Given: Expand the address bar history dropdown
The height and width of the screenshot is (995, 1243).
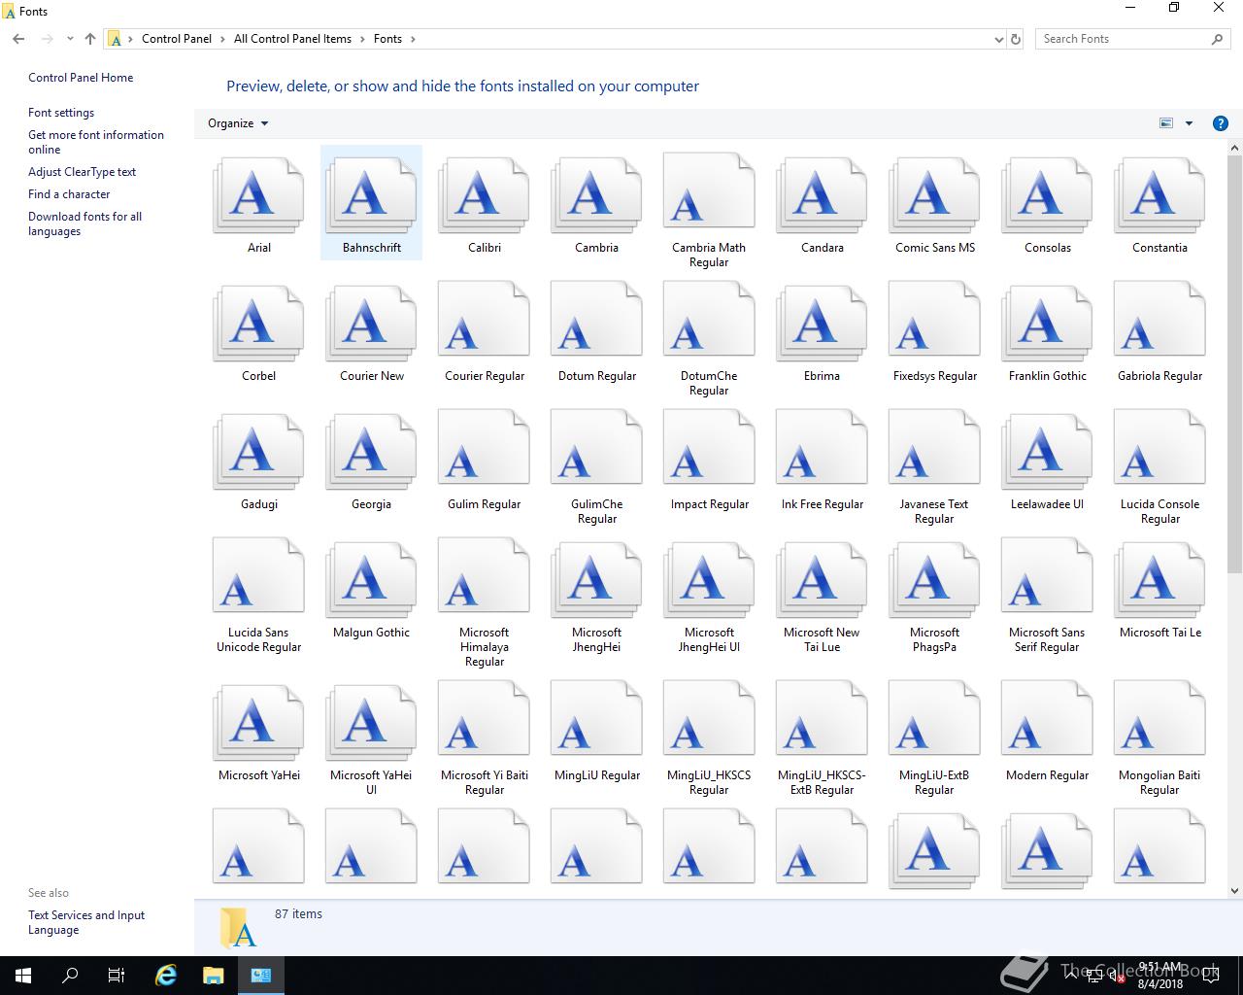Looking at the screenshot, I should 999,39.
